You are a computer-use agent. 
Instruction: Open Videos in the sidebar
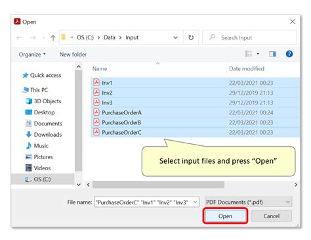[38, 168]
